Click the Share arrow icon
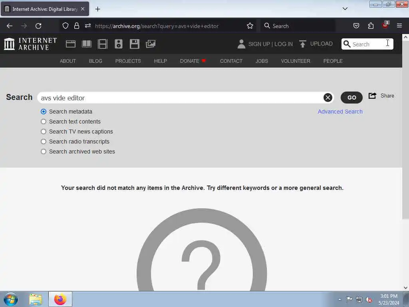 pos(372,96)
